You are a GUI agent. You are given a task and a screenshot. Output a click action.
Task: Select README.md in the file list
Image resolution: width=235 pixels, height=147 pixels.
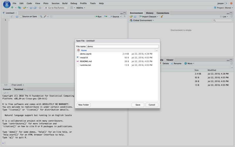click(86, 61)
